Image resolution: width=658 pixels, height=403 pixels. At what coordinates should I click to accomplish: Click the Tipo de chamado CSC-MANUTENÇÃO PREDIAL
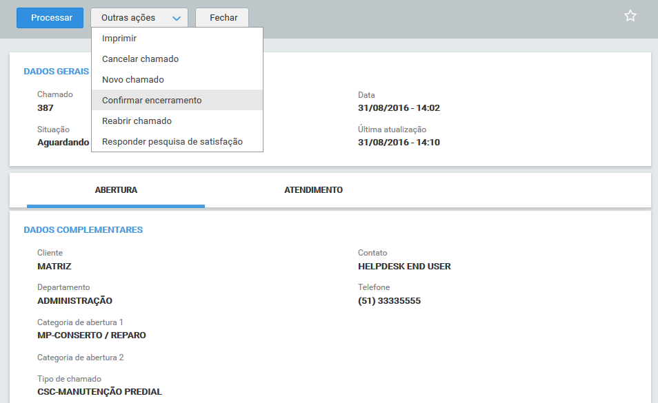[x=98, y=391]
